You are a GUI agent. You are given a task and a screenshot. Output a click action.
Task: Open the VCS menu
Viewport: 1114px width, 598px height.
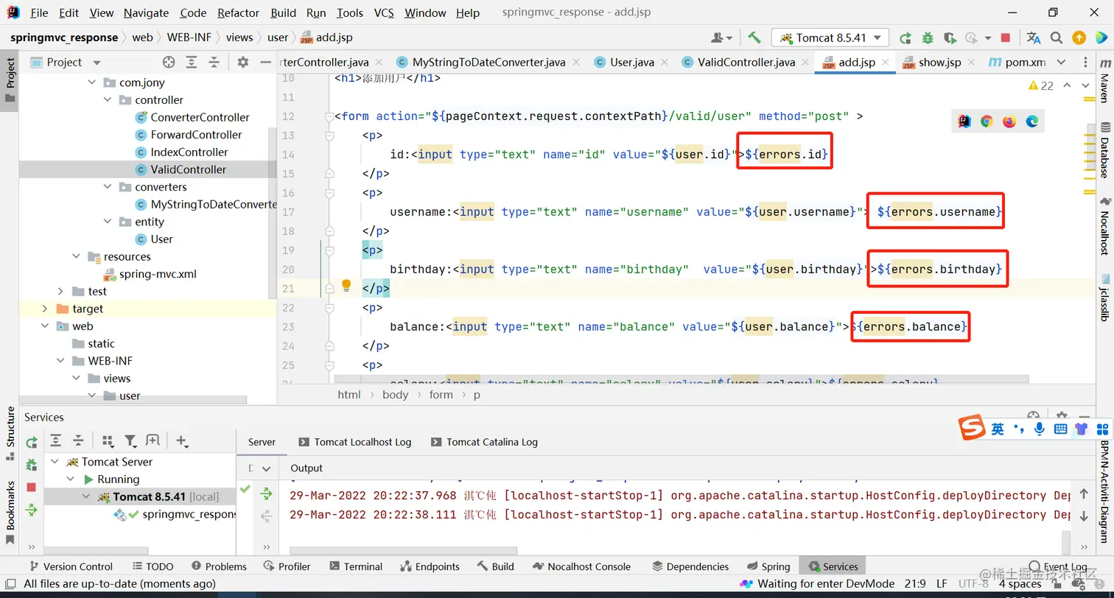(x=384, y=13)
